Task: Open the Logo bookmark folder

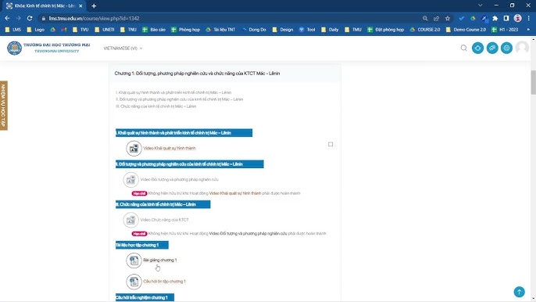Action: coord(36,30)
